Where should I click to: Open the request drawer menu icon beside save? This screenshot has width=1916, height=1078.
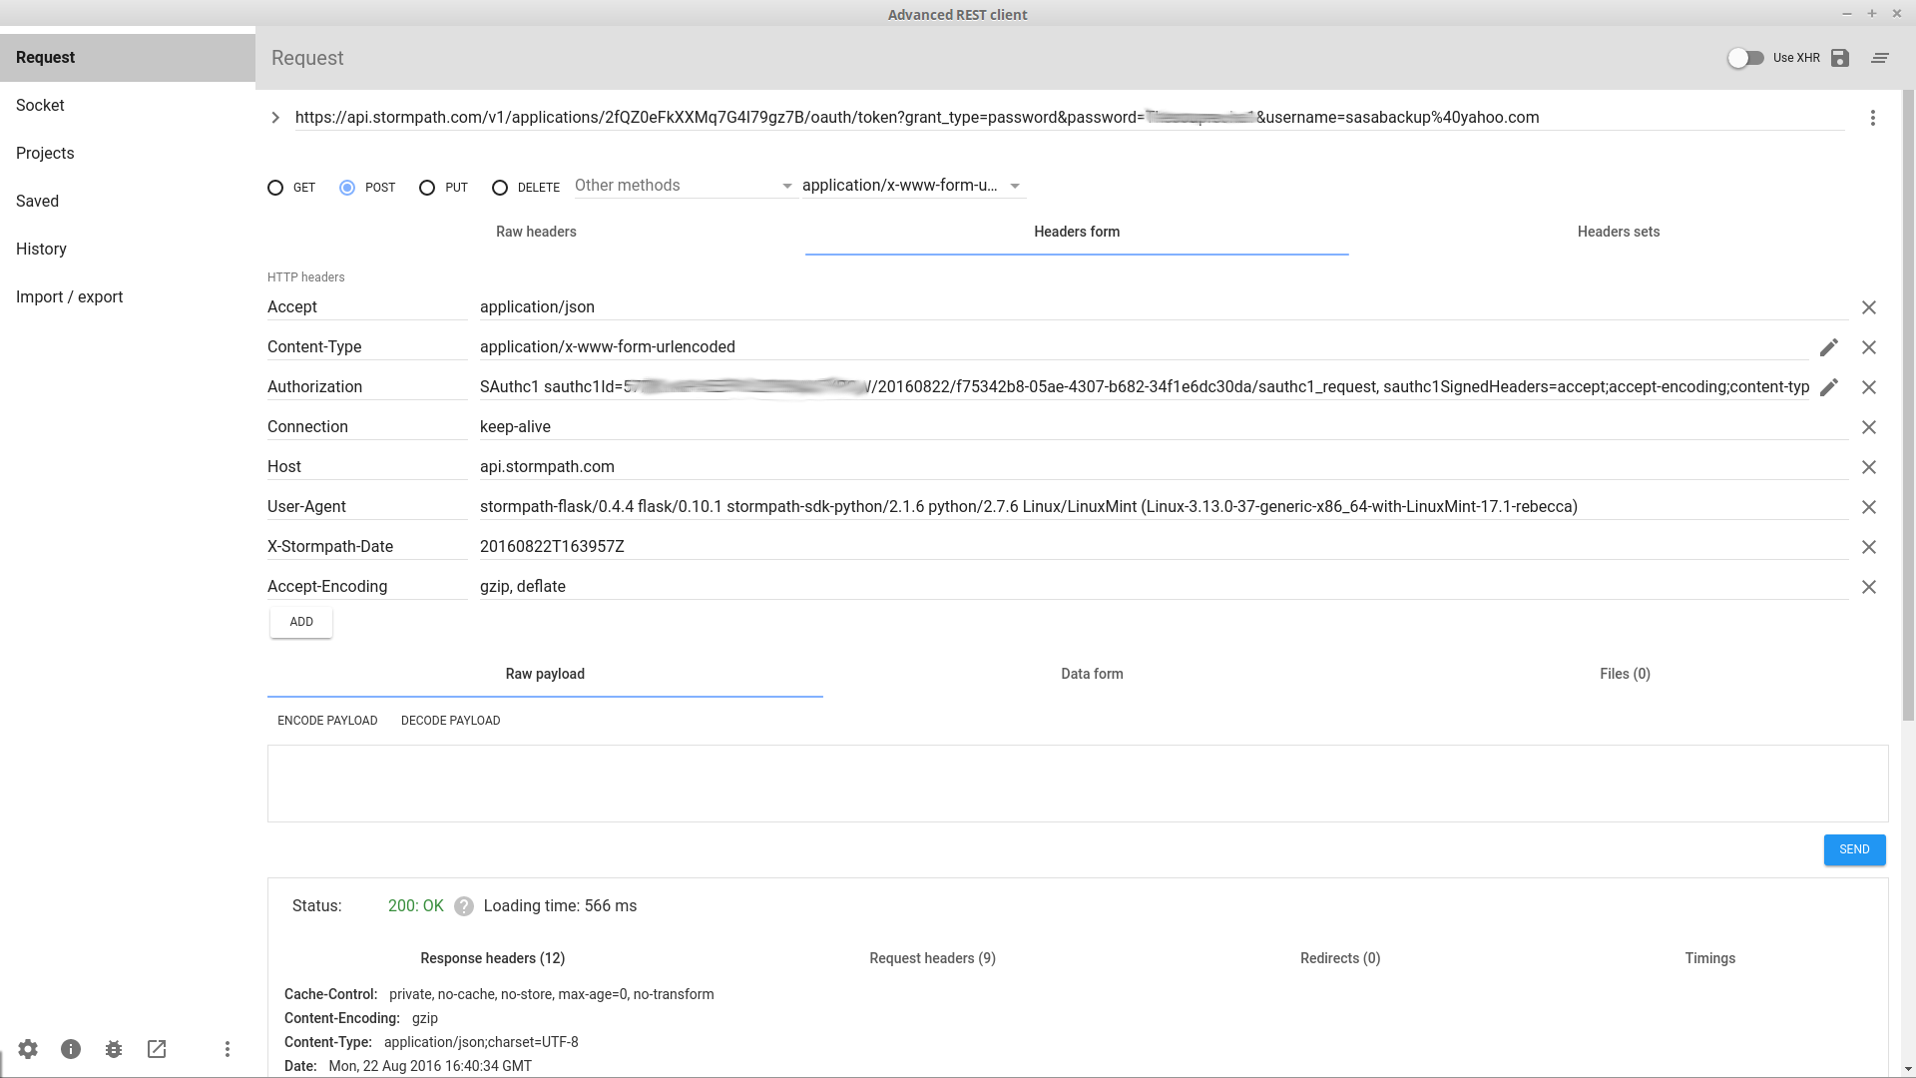pyautogui.click(x=1880, y=58)
